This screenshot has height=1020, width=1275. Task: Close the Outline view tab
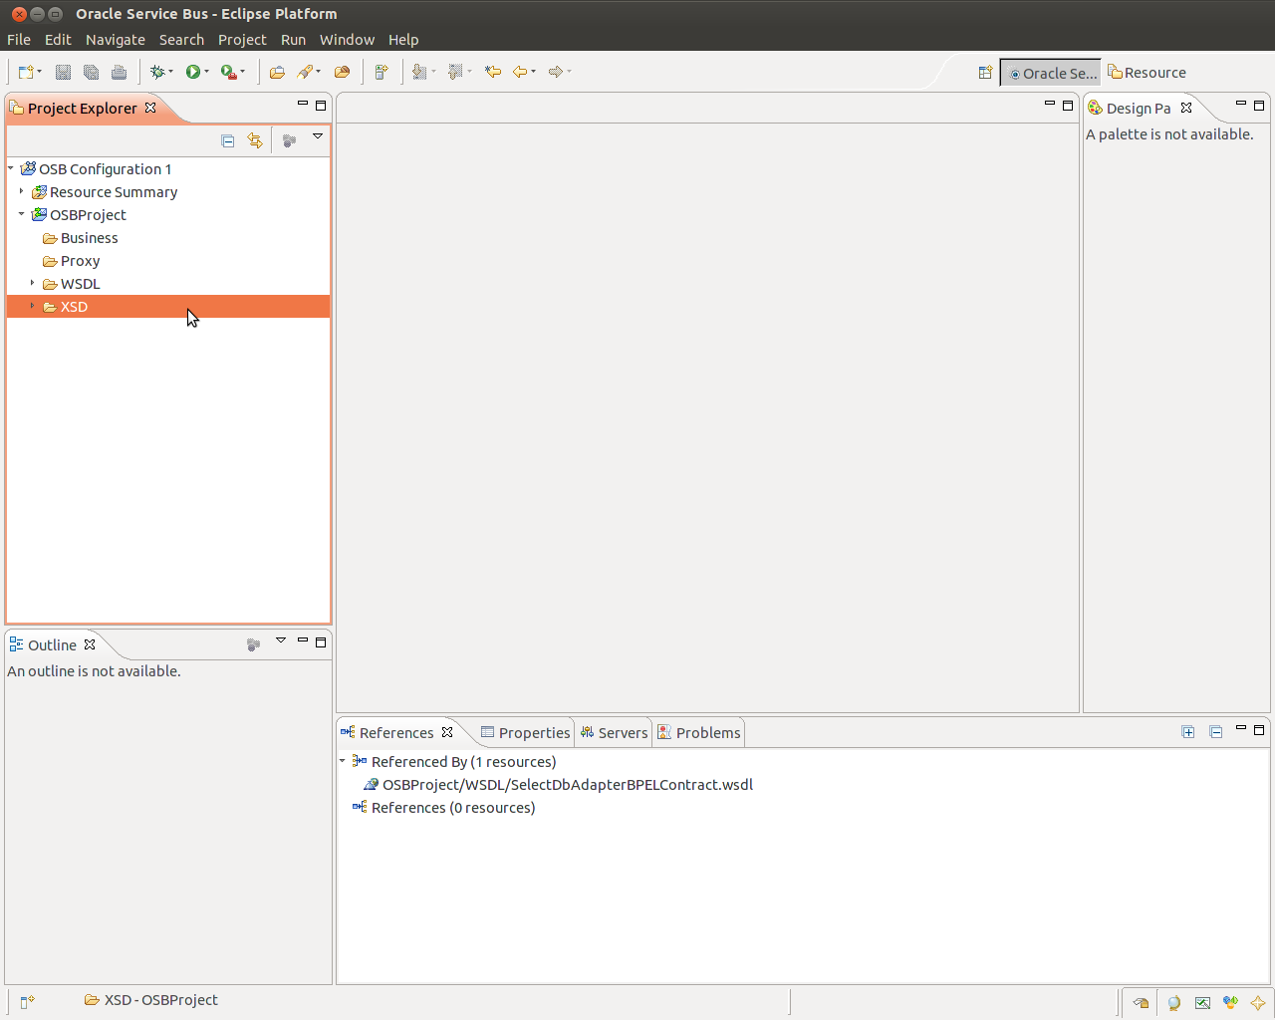coord(90,644)
